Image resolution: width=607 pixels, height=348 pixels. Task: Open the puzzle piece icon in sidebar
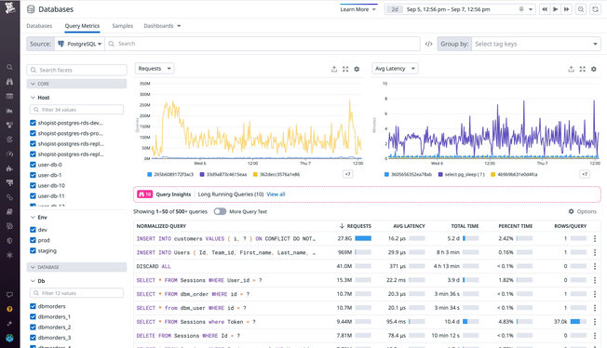[9, 168]
